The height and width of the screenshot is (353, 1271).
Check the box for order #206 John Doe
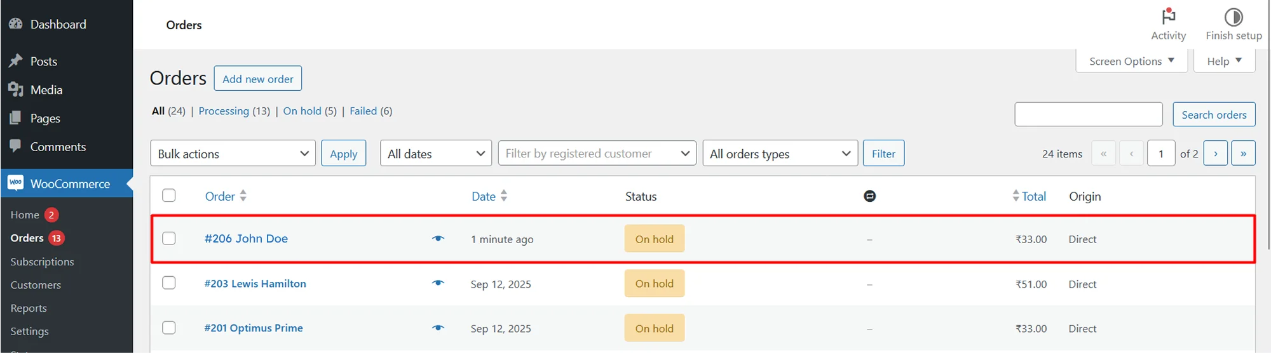(169, 238)
